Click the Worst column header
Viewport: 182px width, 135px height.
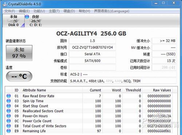112,90
